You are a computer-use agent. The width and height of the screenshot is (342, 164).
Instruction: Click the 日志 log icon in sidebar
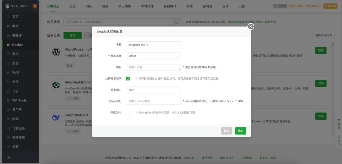tap(8, 91)
